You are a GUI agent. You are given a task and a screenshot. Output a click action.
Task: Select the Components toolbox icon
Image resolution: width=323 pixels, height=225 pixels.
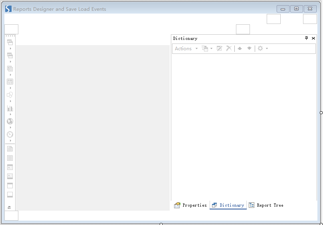(10, 69)
